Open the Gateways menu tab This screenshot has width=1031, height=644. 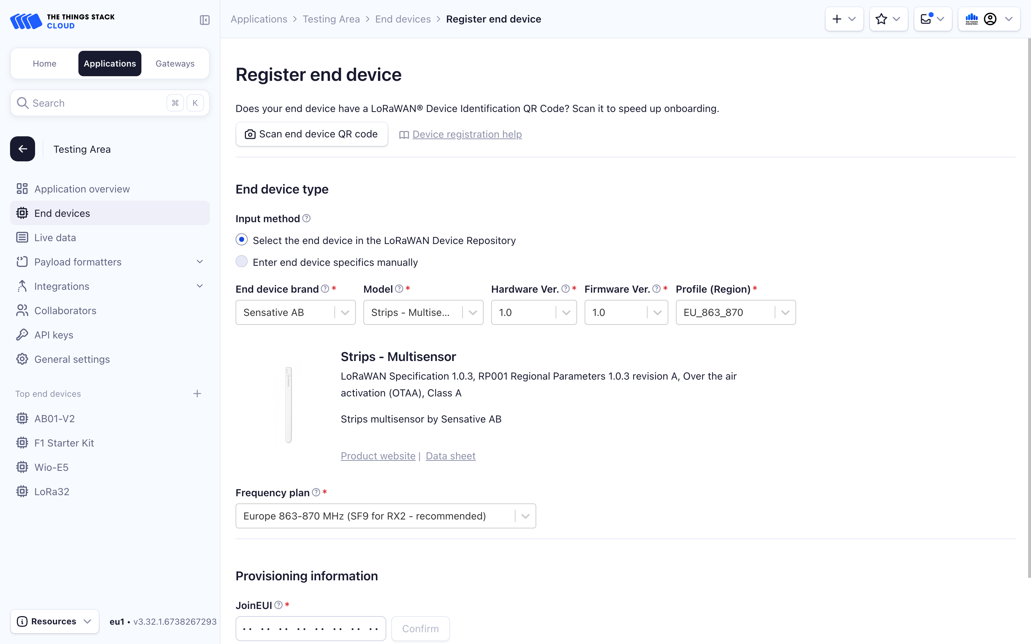[174, 62]
